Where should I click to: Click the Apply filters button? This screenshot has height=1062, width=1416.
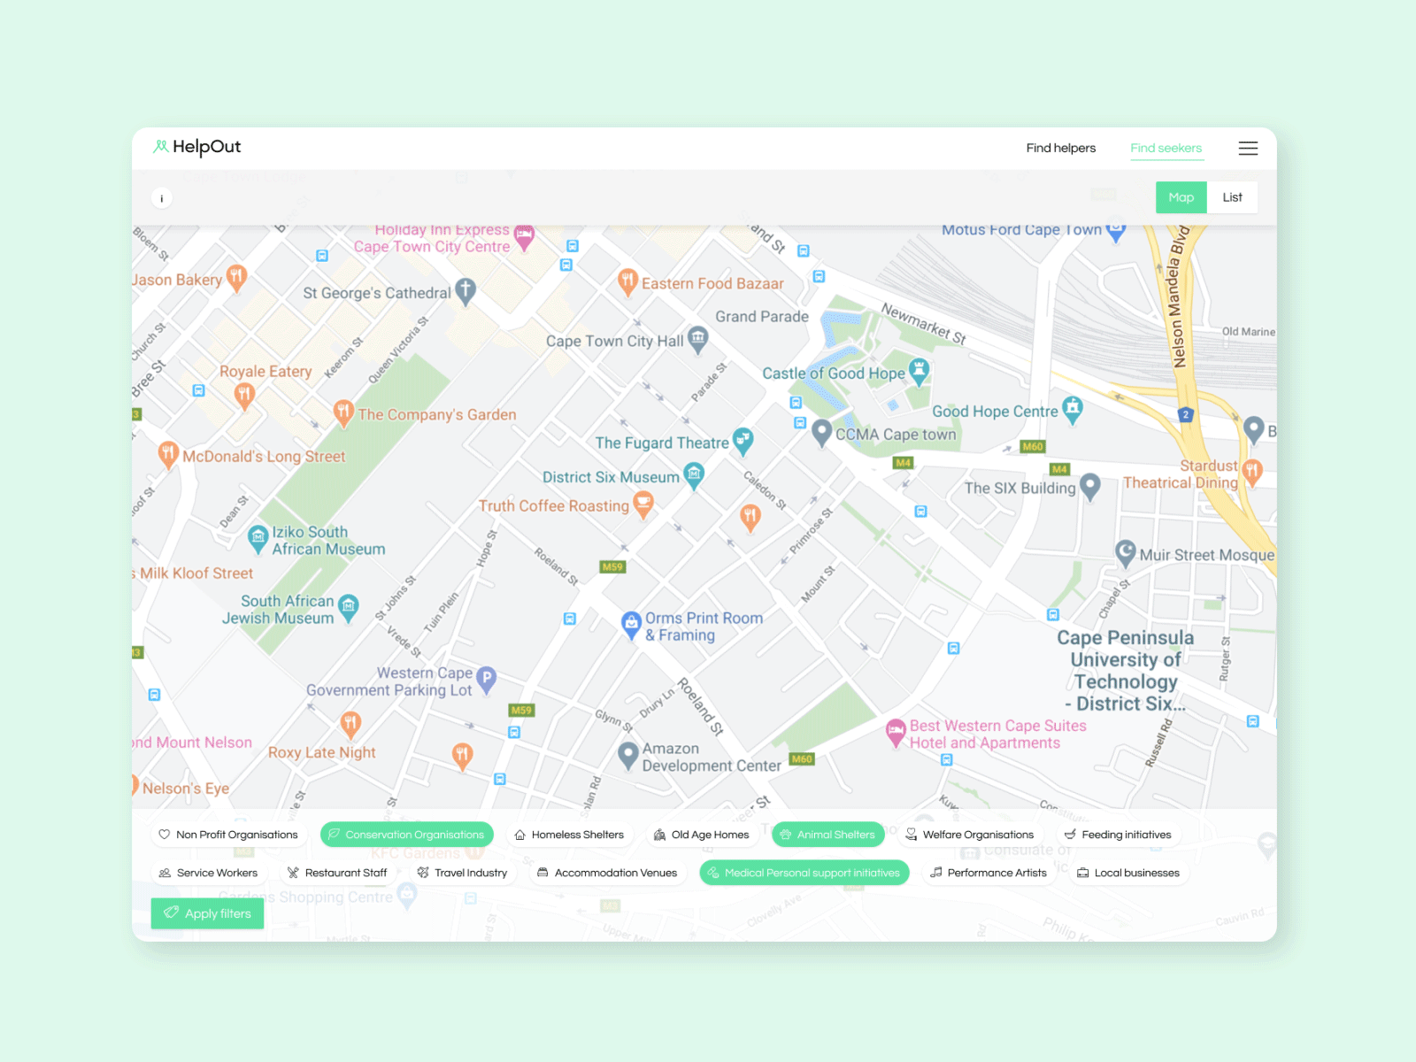click(x=207, y=913)
